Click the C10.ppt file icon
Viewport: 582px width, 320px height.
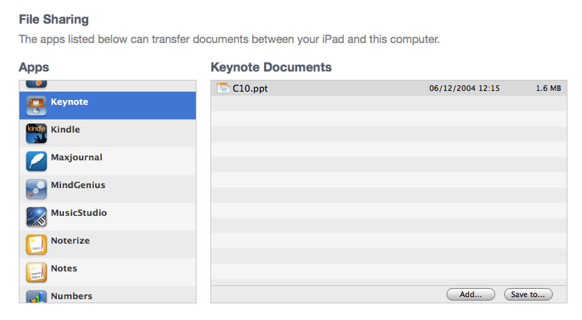pos(223,88)
